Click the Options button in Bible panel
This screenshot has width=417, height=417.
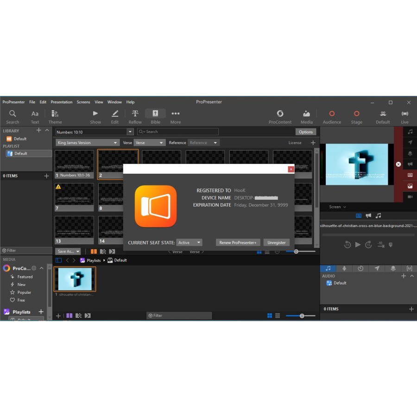(x=306, y=132)
